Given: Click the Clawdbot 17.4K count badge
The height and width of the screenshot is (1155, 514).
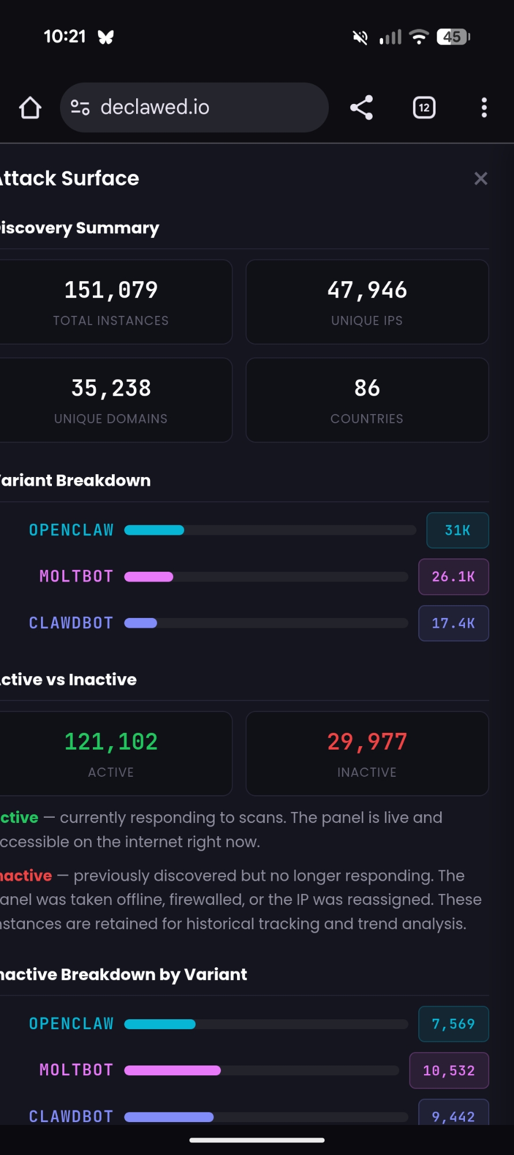Looking at the screenshot, I should (453, 623).
